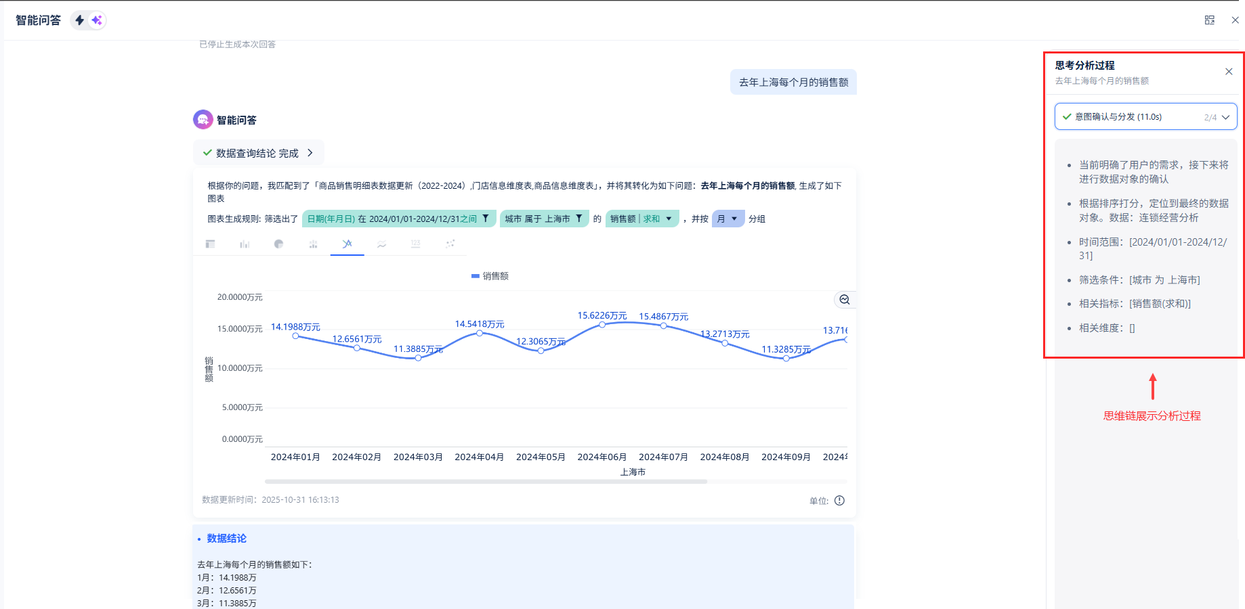Open the 月 grouping dropdown
This screenshot has height=609, width=1245.
click(727, 219)
